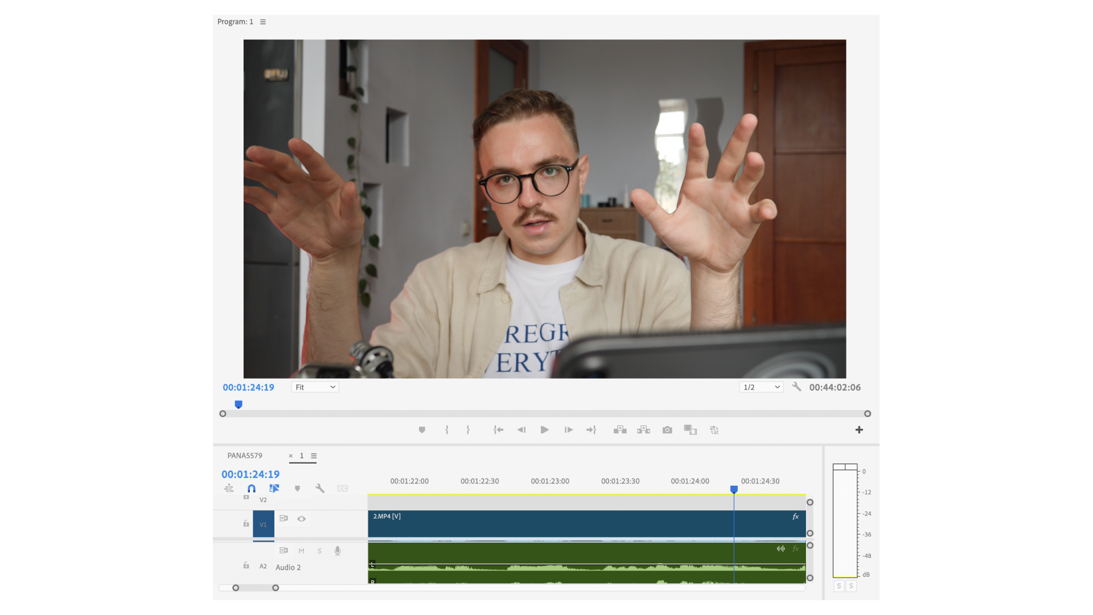The width and height of the screenshot is (1093, 615).
Task: Click the Extract button icon
Action: (x=643, y=430)
